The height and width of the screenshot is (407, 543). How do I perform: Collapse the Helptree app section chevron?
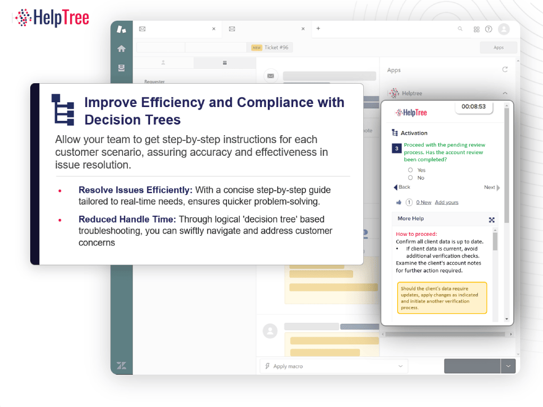click(505, 93)
